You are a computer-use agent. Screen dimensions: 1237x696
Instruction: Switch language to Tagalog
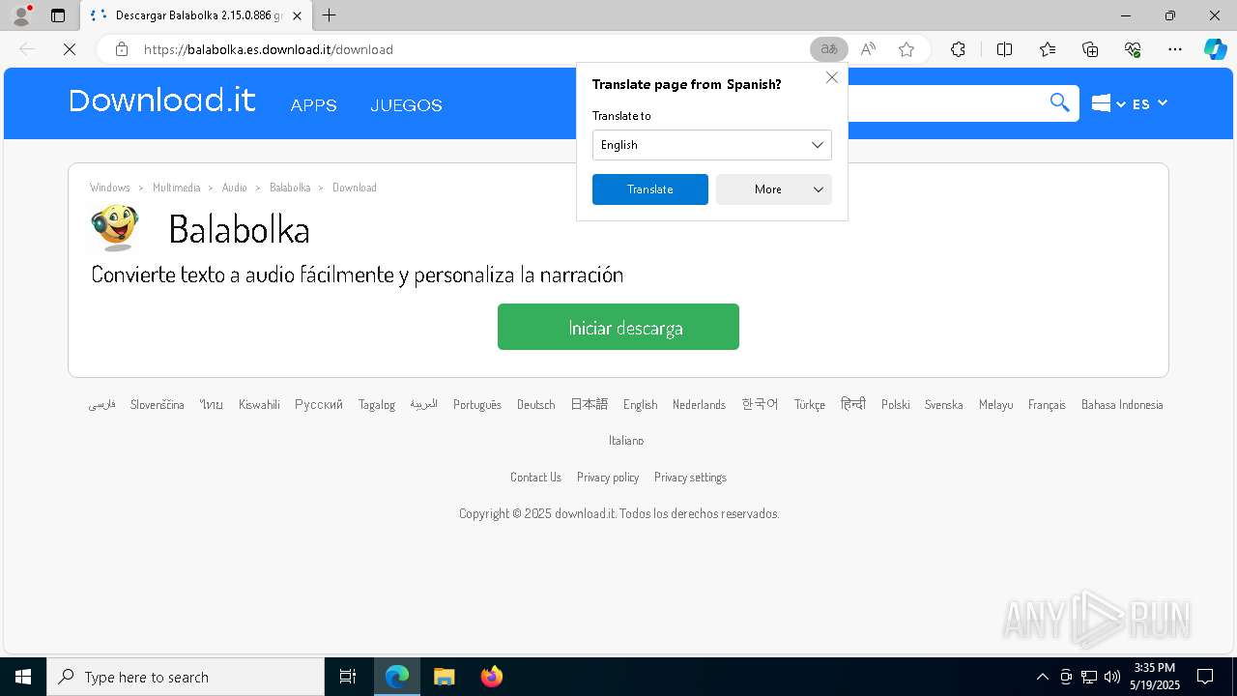pos(377,404)
